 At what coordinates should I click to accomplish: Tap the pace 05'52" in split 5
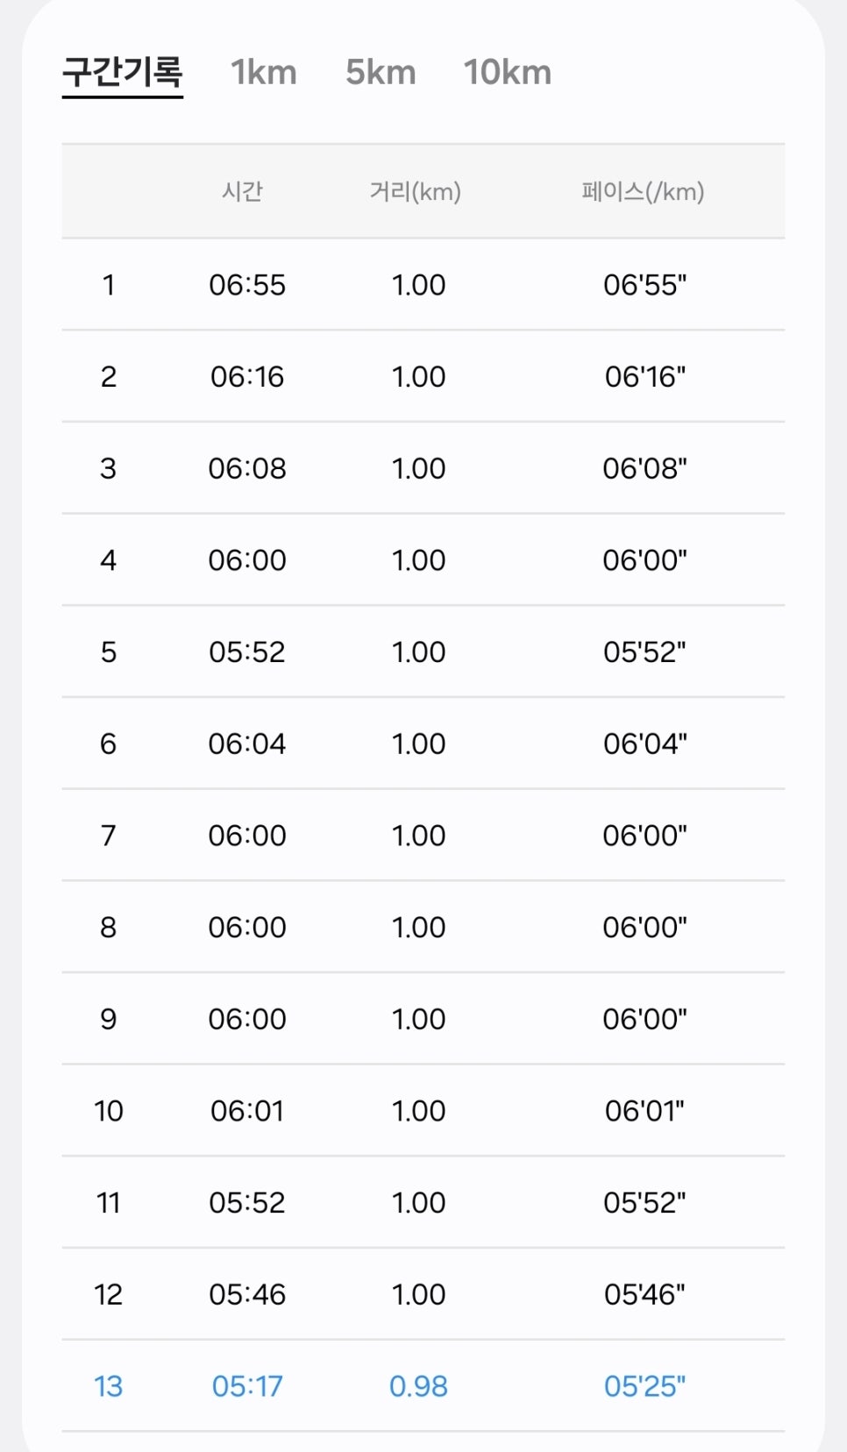click(644, 652)
